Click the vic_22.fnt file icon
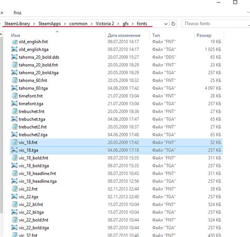This screenshot has width=250, height=237. pyautogui.click(x=14, y=189)
